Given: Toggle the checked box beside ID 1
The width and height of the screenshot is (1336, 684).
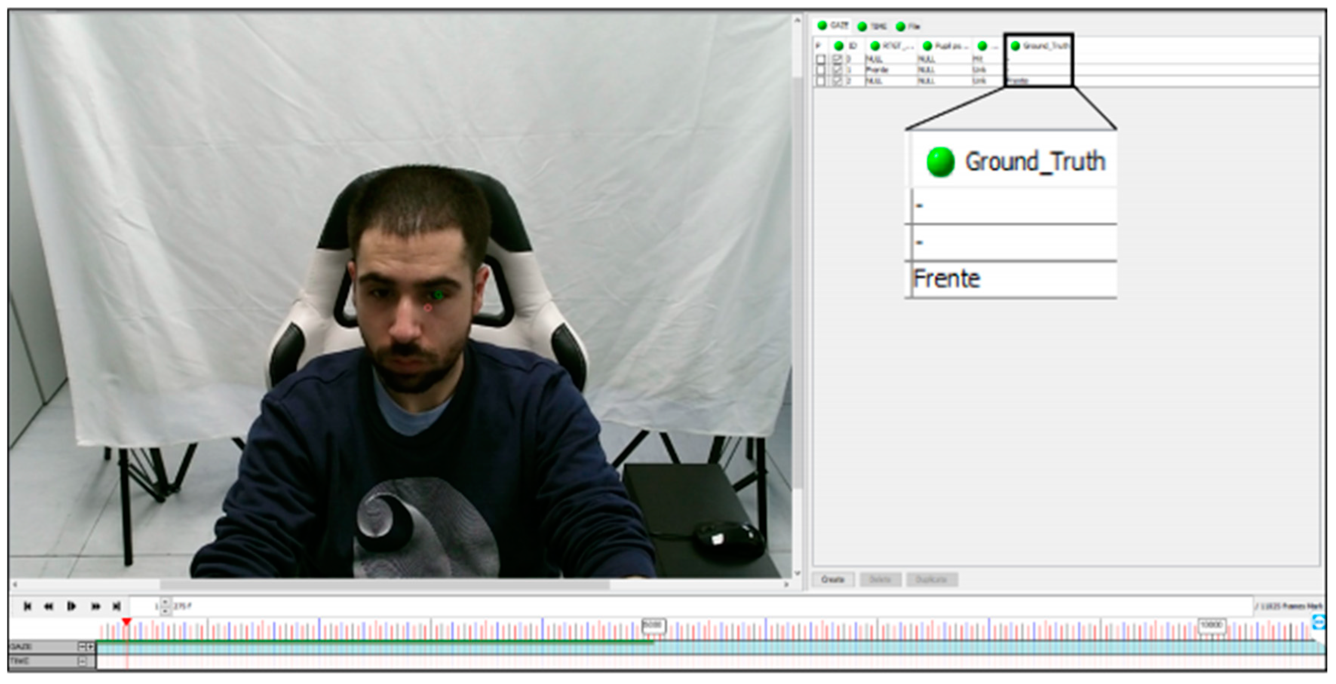Looking at the screenshot, I should coord(837,70).
